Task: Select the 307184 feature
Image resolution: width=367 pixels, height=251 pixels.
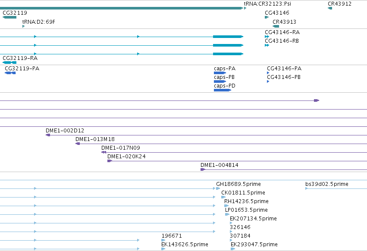Action: 231,240
